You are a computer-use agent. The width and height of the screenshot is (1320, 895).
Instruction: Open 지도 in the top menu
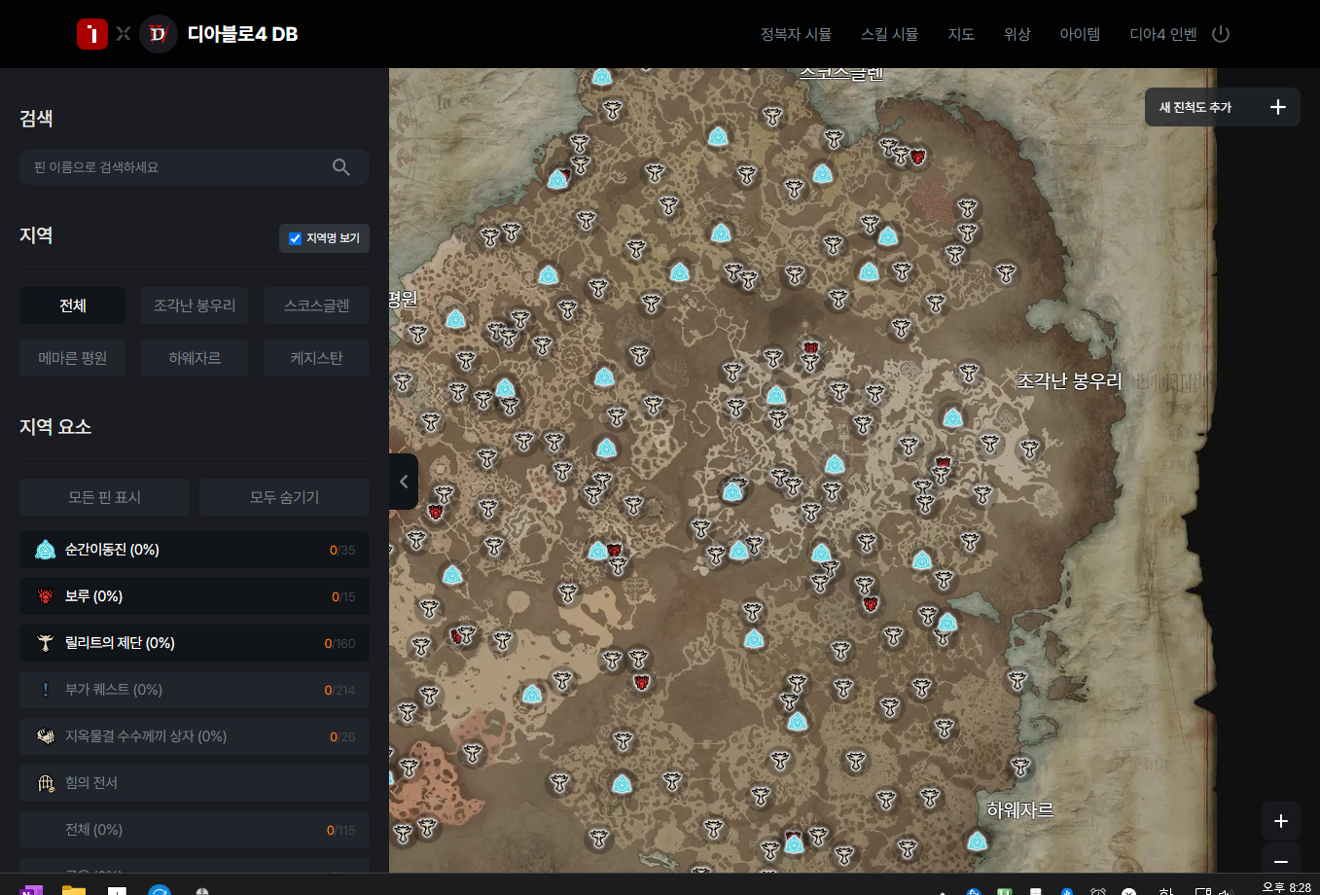961,34
